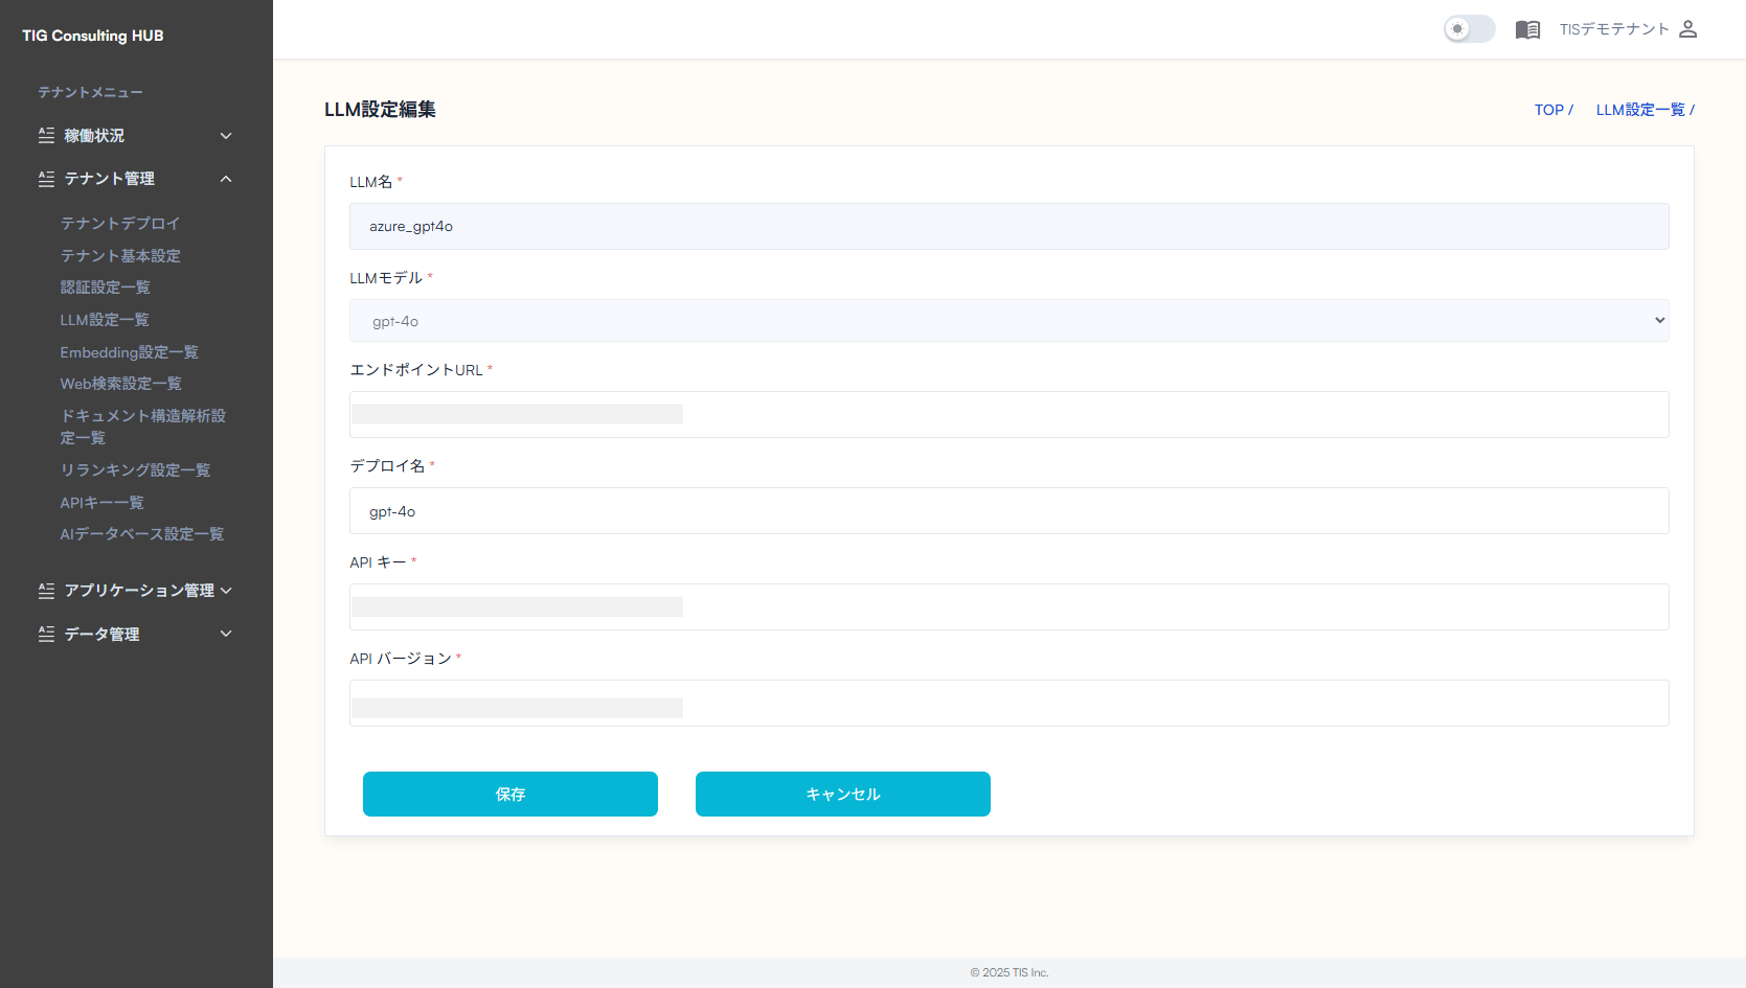The width and height of the screenshot is (1746, 988).
Task: Click the 稼働状況 menu label
Action: click(x=94, y=136)
